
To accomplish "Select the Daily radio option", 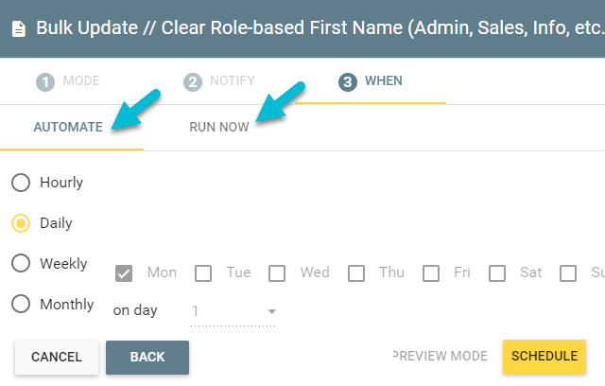I will pyautogui.click(x=21, y=223).
